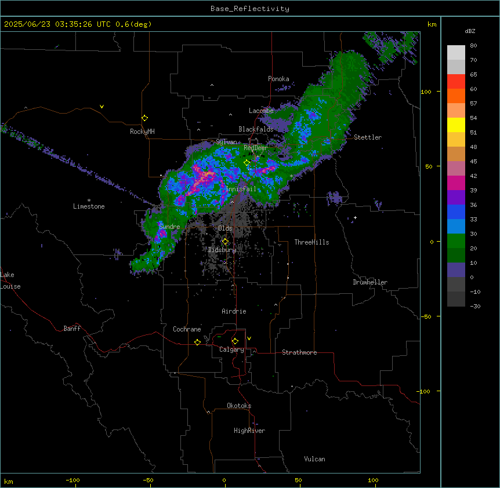The image size is (500, 488).
Task: Click the 45 value on the dBZ legend
Action: [473, 162]
